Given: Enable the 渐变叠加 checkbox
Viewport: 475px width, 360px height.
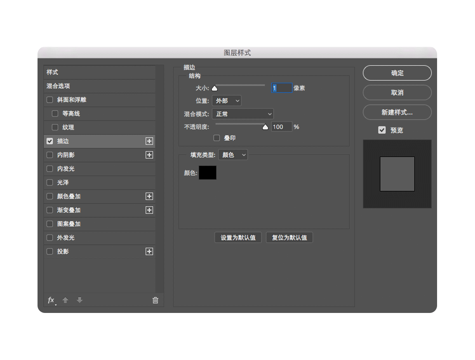Looking at the screenshot, I should tap(49, 210).
